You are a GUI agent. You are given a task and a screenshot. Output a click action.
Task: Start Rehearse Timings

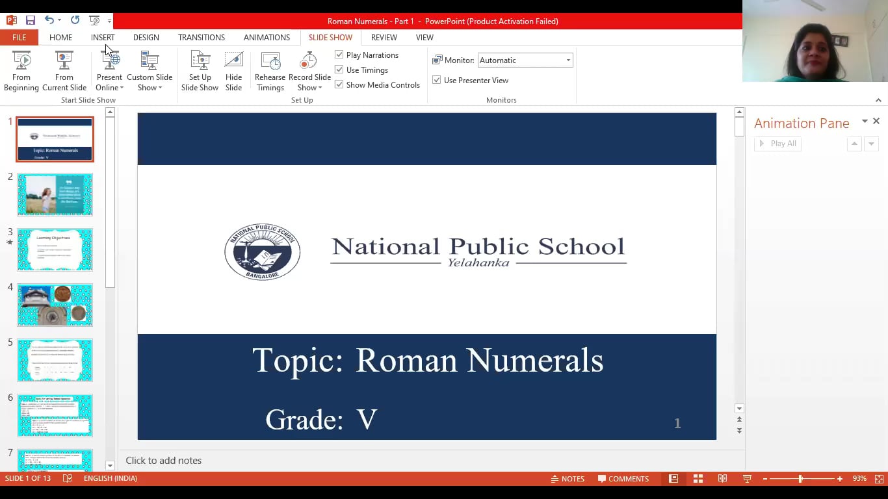pos(270,71)
